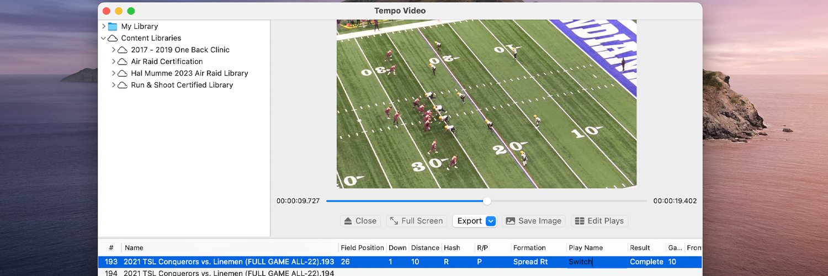The width and height of the screenshot is (828, 276).
Task: Click cloud icon beside Hal Mumme 2023 library
Action: pyautogui.click(x=123, y=73)
